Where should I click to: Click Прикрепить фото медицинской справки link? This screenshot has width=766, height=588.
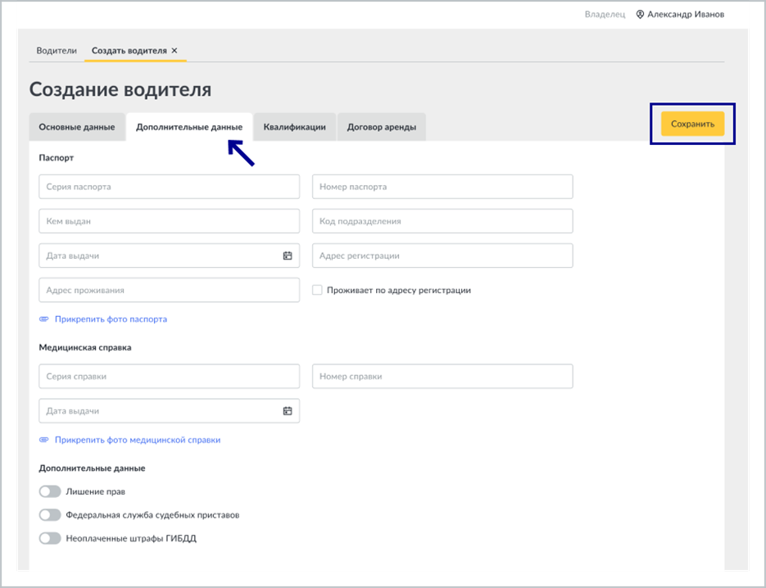[138, 440]
